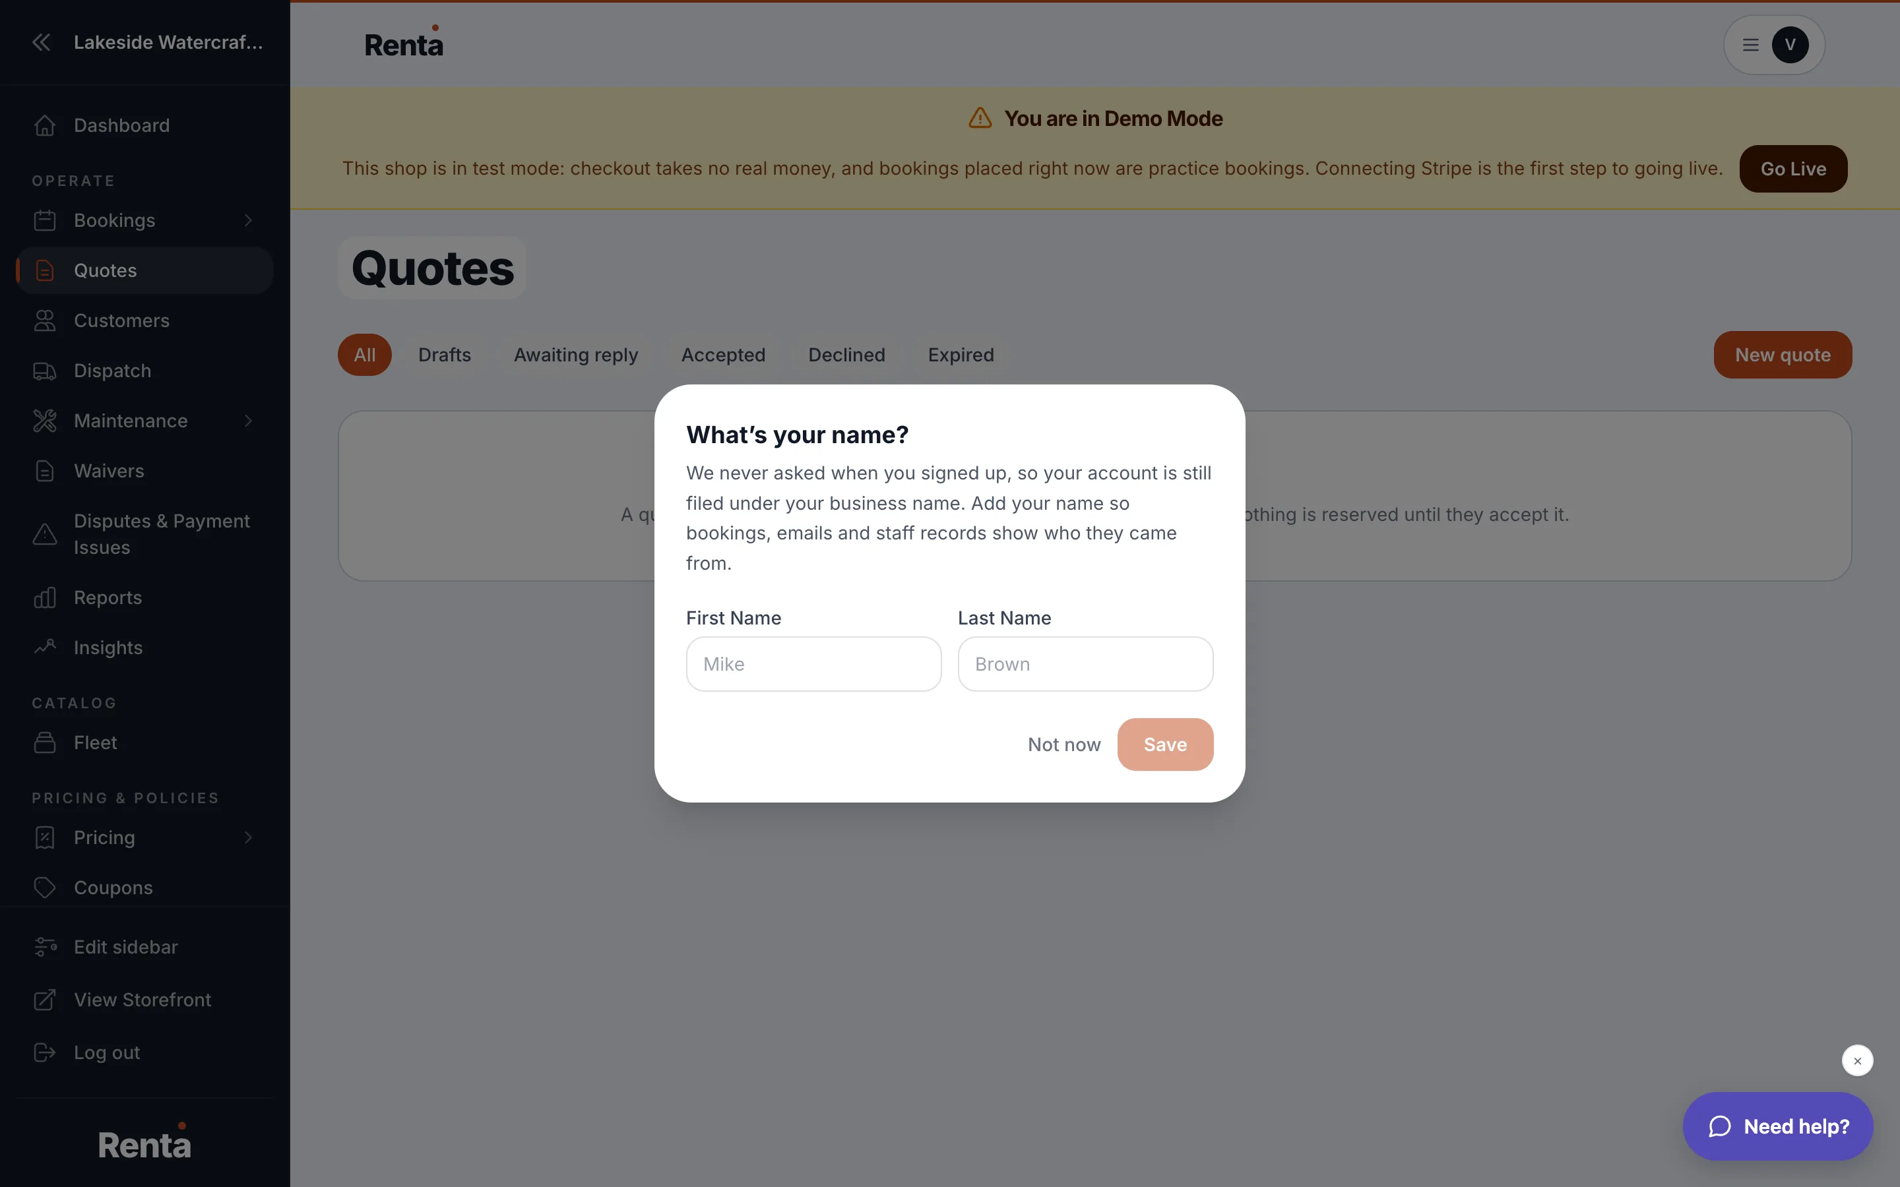Select the All quotes tab
The width and height of the screenshot is (1900, 1187).
pos(364,355)
